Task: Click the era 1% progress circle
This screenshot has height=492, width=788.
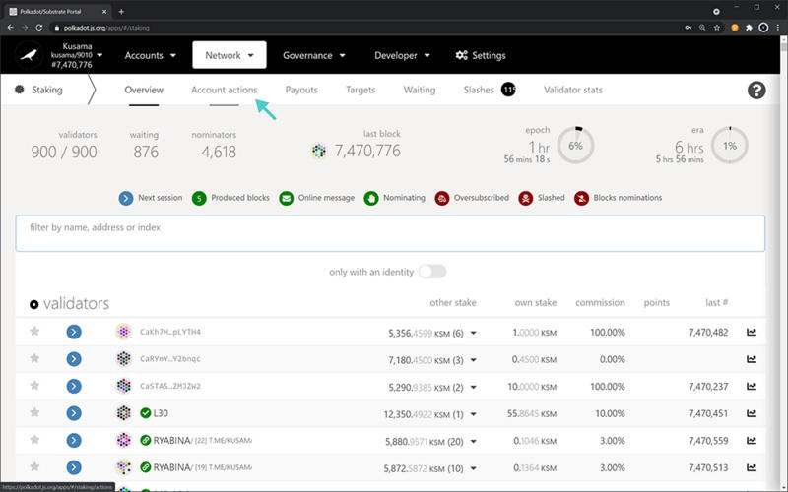Action: tap(730, 146)
